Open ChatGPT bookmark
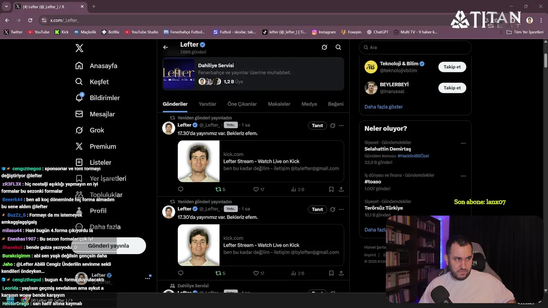This screenshot has width=548, height=308. (x=377, y=32)
